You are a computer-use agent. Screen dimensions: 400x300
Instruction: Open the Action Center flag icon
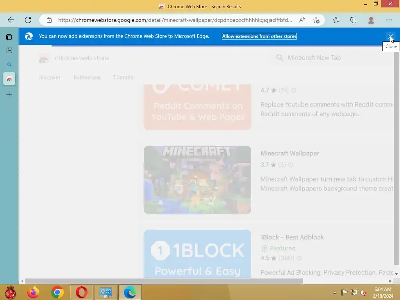pos(345,292)
